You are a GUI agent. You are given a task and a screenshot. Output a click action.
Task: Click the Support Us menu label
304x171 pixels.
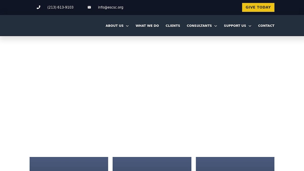[235, 26]
